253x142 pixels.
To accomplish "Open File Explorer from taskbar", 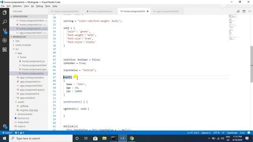I will [x=104, y=138].
